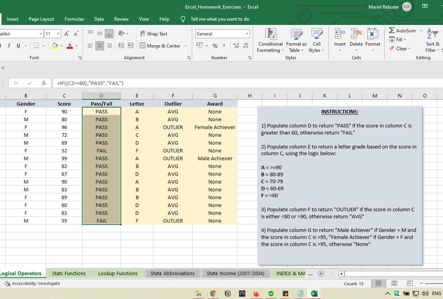This screenshot has width=443, height=299.
Task: Switch to the Stats Functions sheet
Action: (69, 273)
